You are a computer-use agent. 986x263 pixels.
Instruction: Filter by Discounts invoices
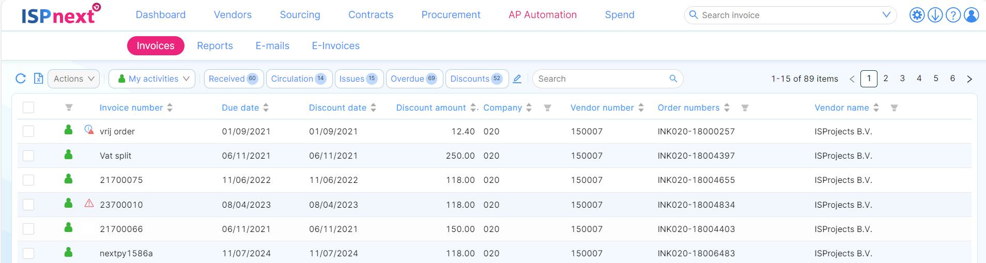click(x=477, y=79)
